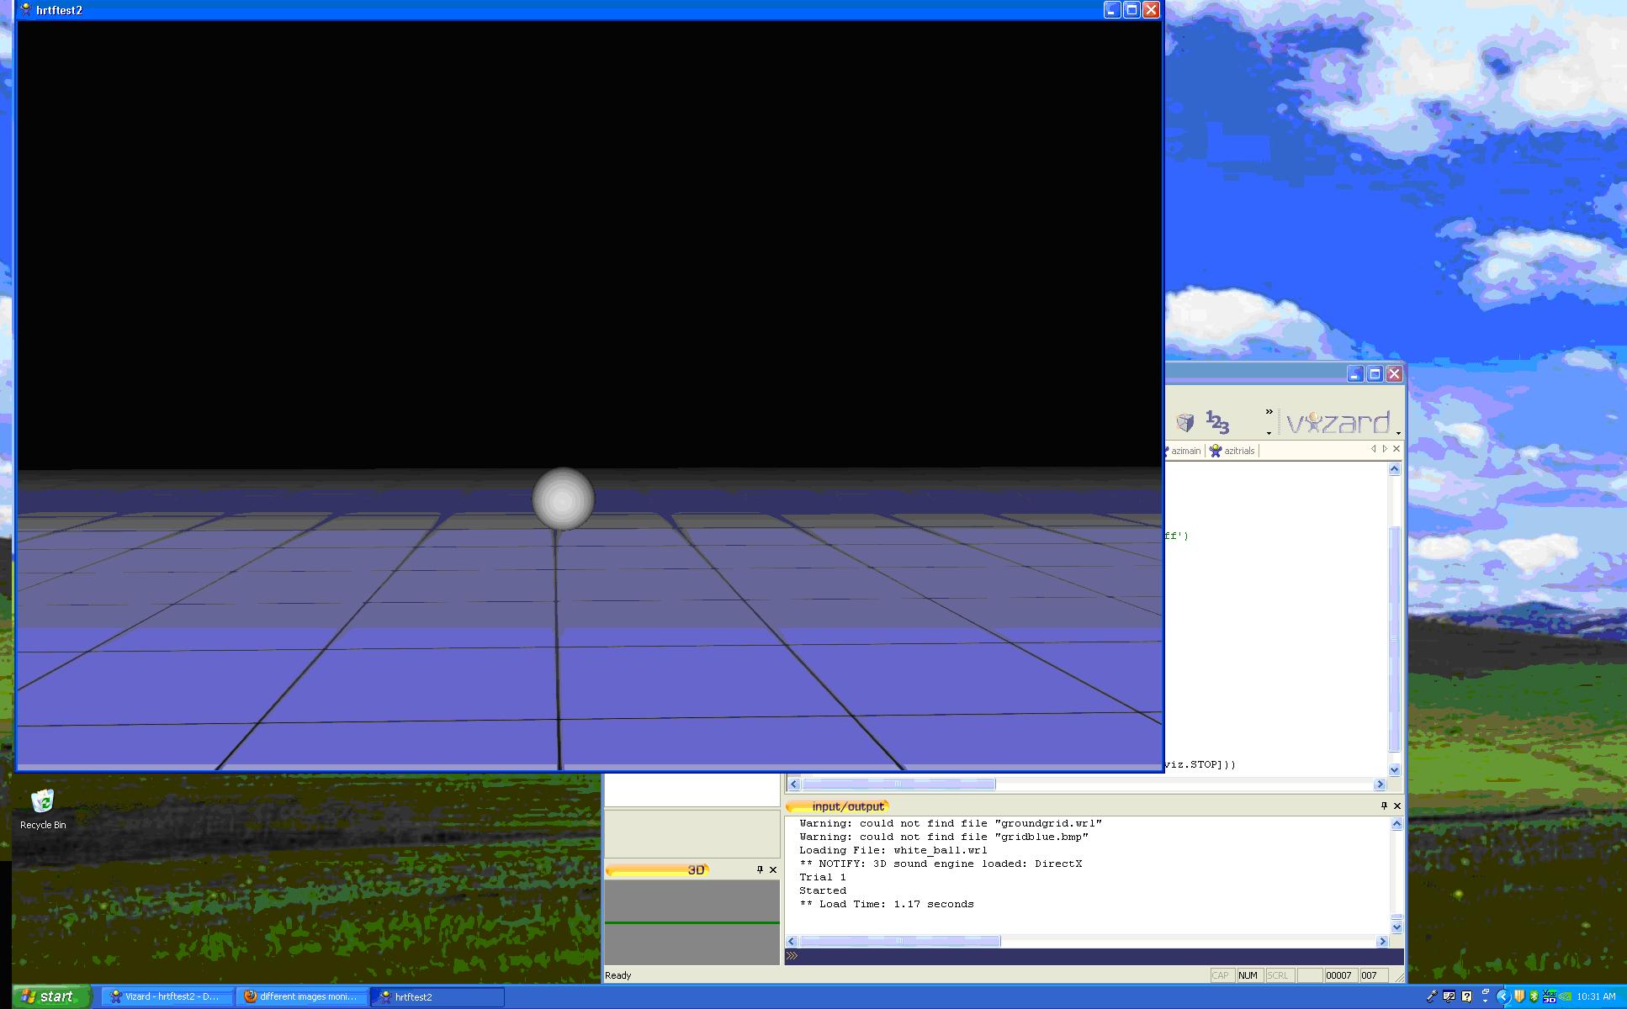1627x1009 pixels.
Task: Click the microphone language bar icon
Action: tap(1432, 996)
